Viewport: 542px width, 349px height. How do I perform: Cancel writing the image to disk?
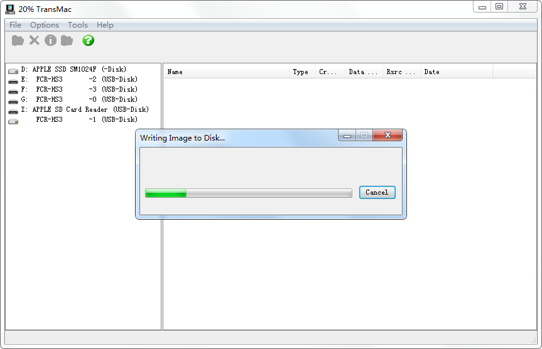tap(377, 193)
